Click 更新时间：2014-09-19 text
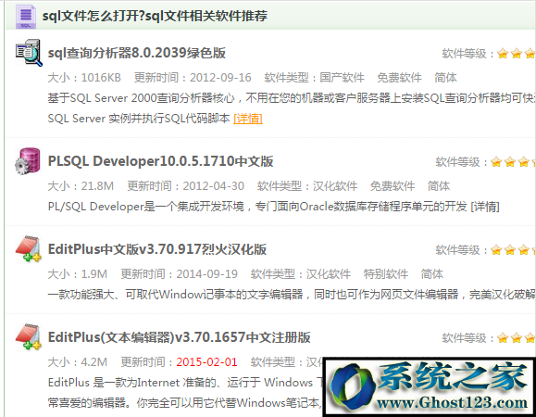 (179, 274)
